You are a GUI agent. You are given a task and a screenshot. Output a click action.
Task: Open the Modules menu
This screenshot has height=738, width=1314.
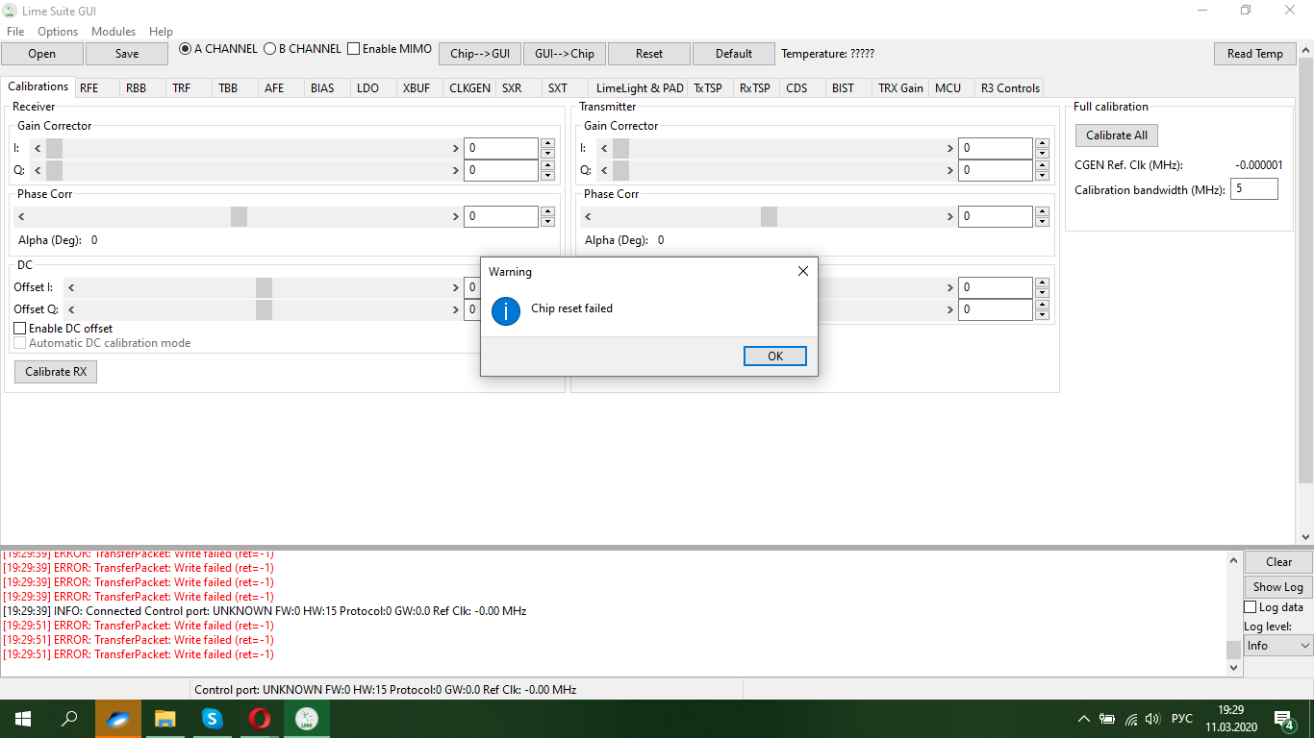coord(114,32)
